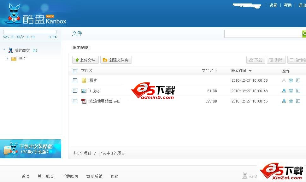Click the 下载并安装酷盘 banner
The width and height of the screenshot is (306, 182).
(31, 149)
